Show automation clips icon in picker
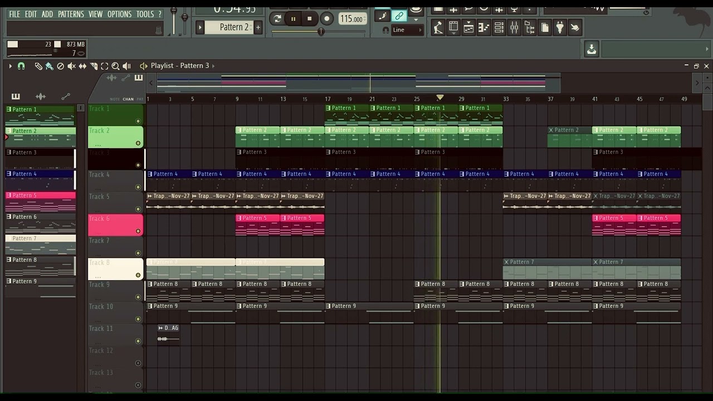Screen dimensions: 713x401 66,96
